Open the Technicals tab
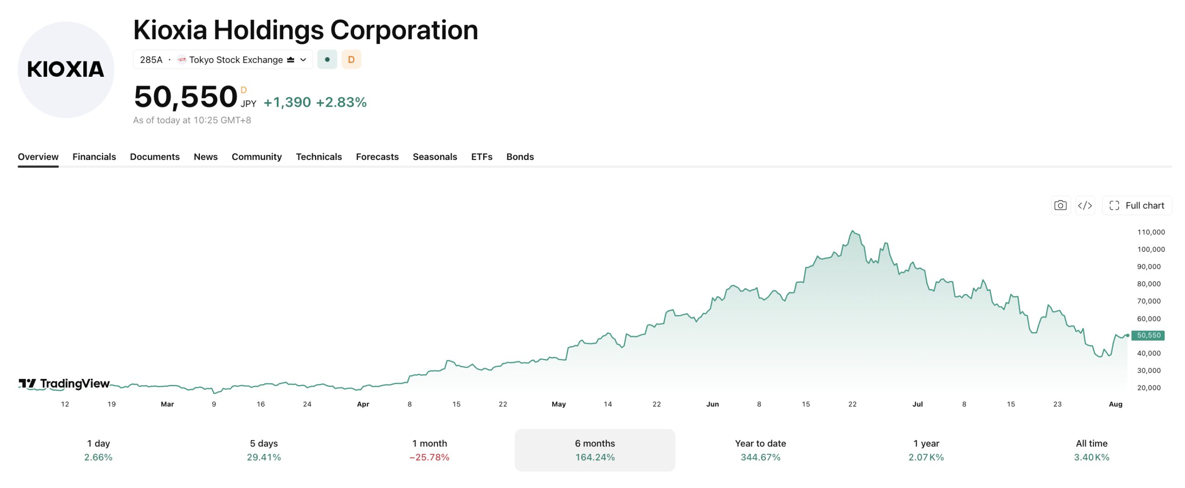This screenshot has height=488, width=1185. (319, 157)
